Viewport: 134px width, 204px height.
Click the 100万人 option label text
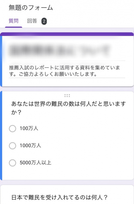pyautogui.click(x=29, y=128)
